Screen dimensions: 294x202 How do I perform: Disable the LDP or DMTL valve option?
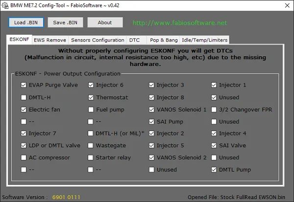tap(24, 145)
